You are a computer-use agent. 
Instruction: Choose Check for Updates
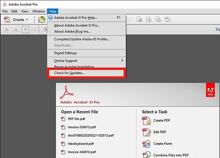(x=86, y=73)
